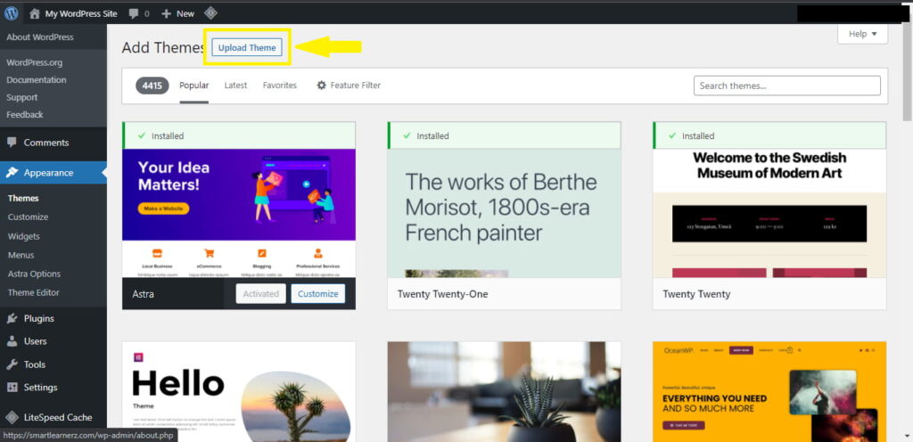
Task: Open Twenty Twenty-One theme screenshot
Action: click(x=505, y=213)
